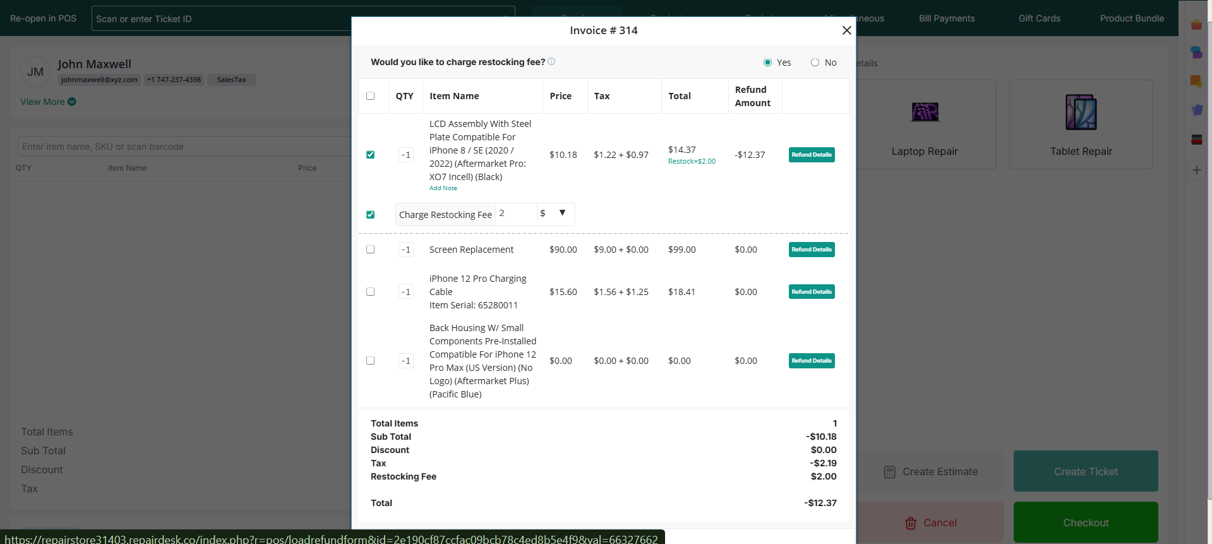Click Re-open in POS
Image resolution: width=1212 pixels, height=544 pixels.
pos(43,18)
